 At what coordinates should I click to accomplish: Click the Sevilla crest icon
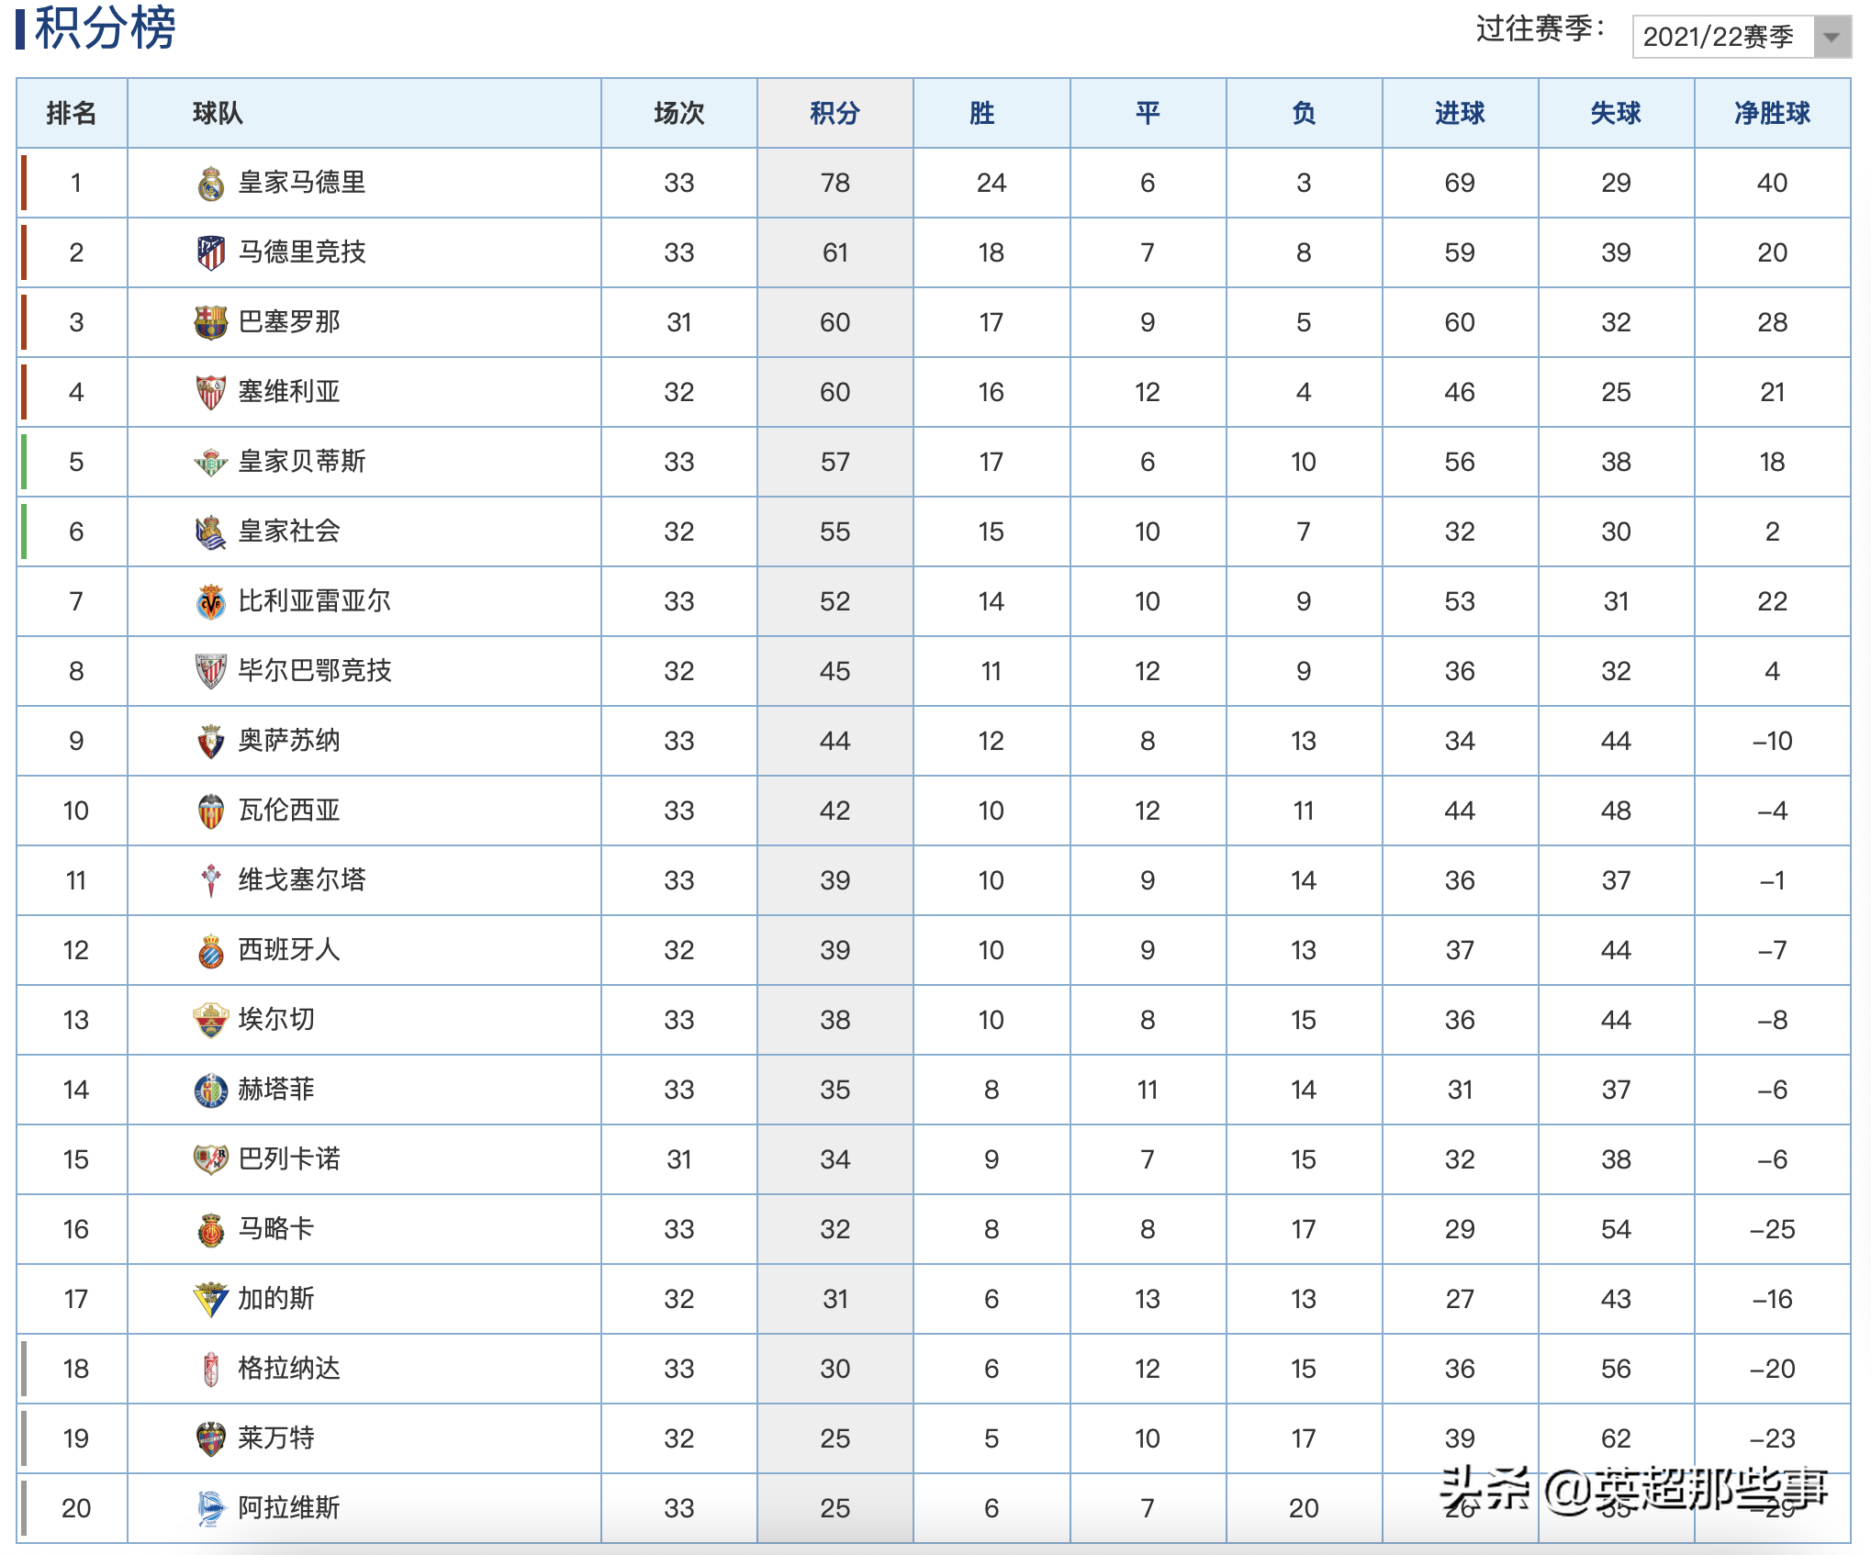211,393
